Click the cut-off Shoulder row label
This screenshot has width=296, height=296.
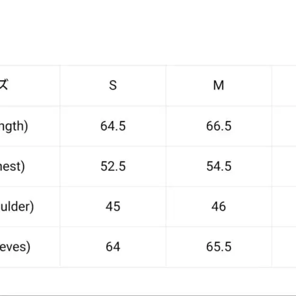click(x=17, y=207)
